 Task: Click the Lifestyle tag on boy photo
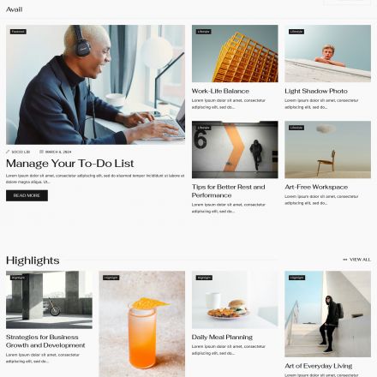296,32
